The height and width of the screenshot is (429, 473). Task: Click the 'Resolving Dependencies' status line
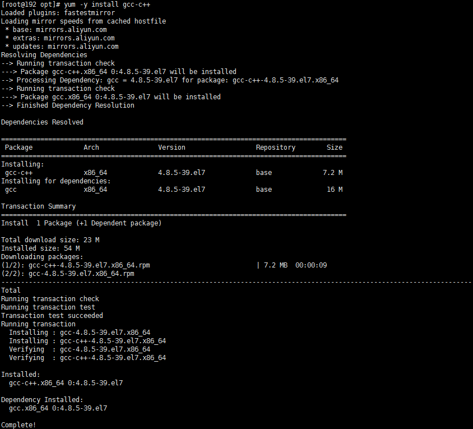coord(44,54)
